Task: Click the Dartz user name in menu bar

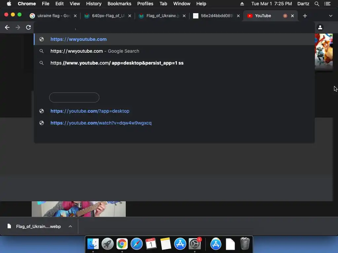Action: 303,4
